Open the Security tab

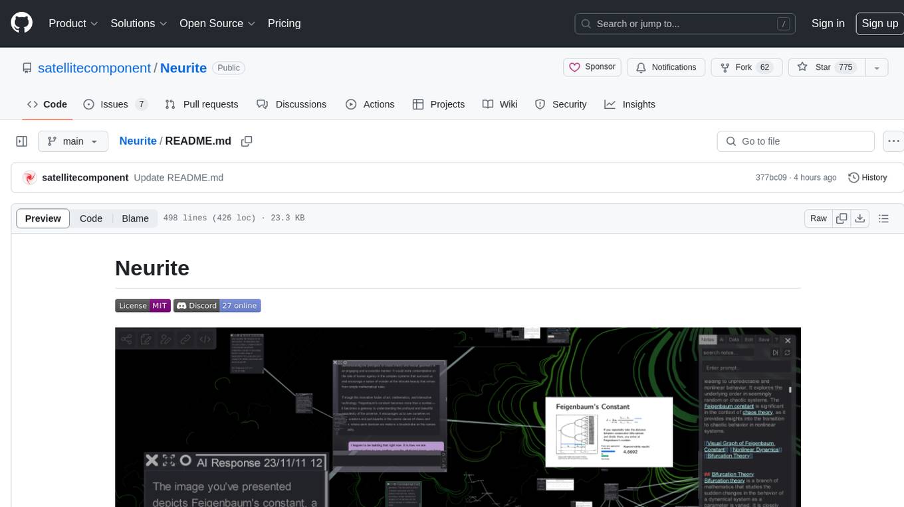(561, 104)
